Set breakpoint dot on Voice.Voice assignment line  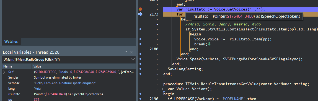[140, 39]
